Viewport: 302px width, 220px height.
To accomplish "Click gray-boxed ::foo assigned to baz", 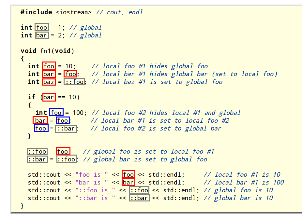I will pos(74,82).
